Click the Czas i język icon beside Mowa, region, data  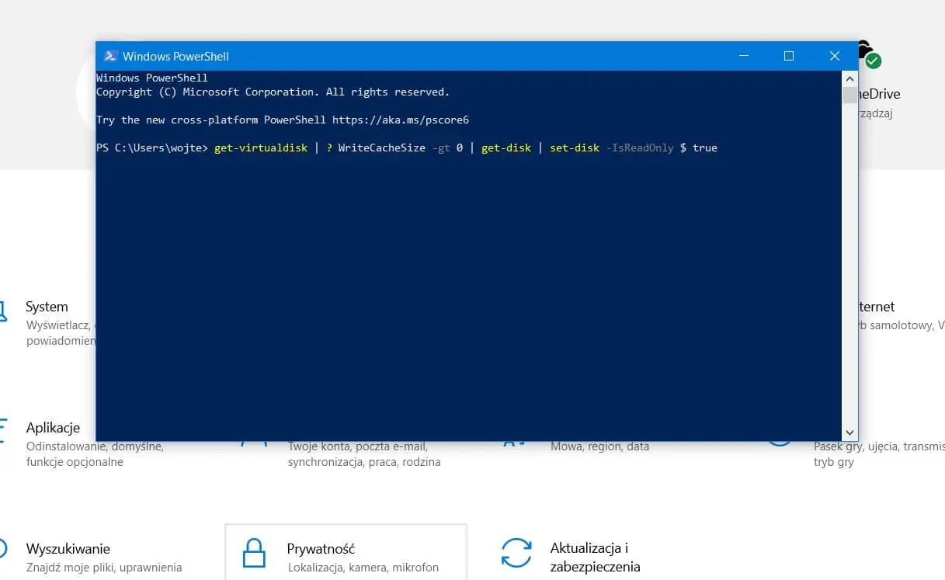pyautogui.click(x=515, y=444)
